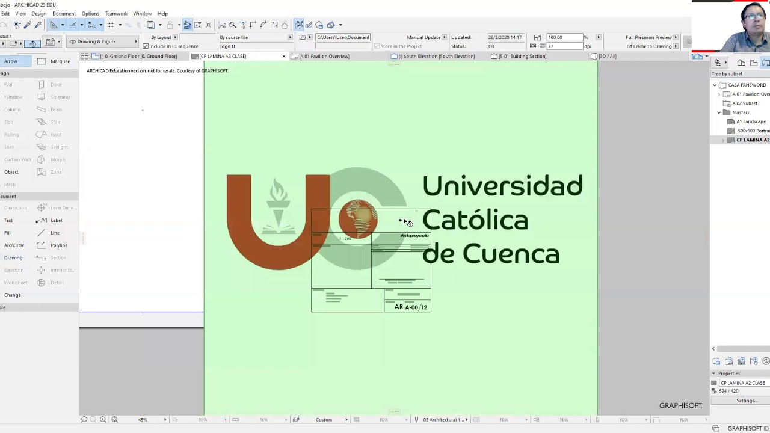Click the Inject Parameters syringe icon
Screen dimensions: 770x433
pos(38,25)
